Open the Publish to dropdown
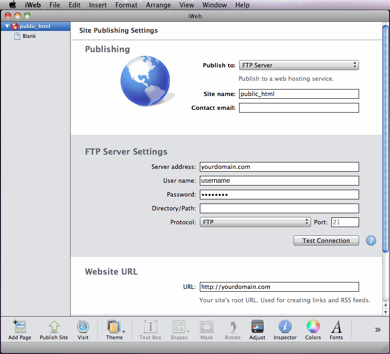Viewport: 390px width, 354px height. 299,65
